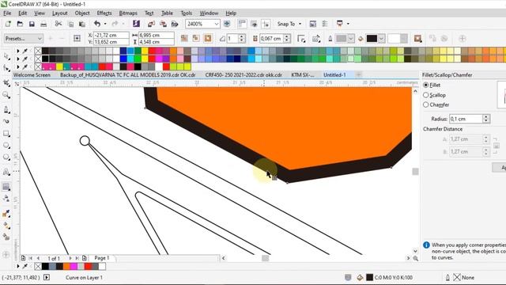Click the Copy icon in toolbar
The image size is (506, 285).
tap(70, 24)
